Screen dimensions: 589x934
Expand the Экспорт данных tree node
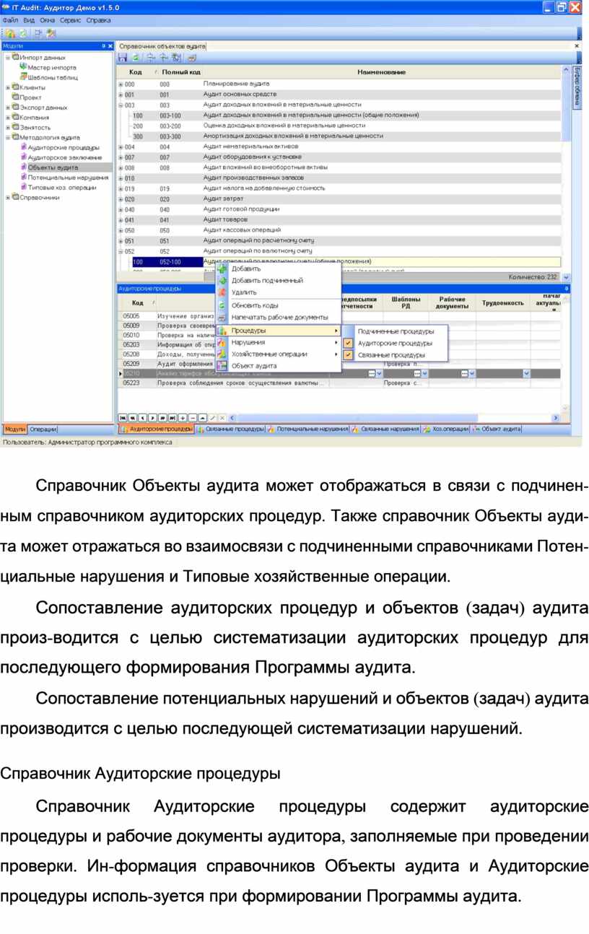pyautogui.click(x=7, y=107)
